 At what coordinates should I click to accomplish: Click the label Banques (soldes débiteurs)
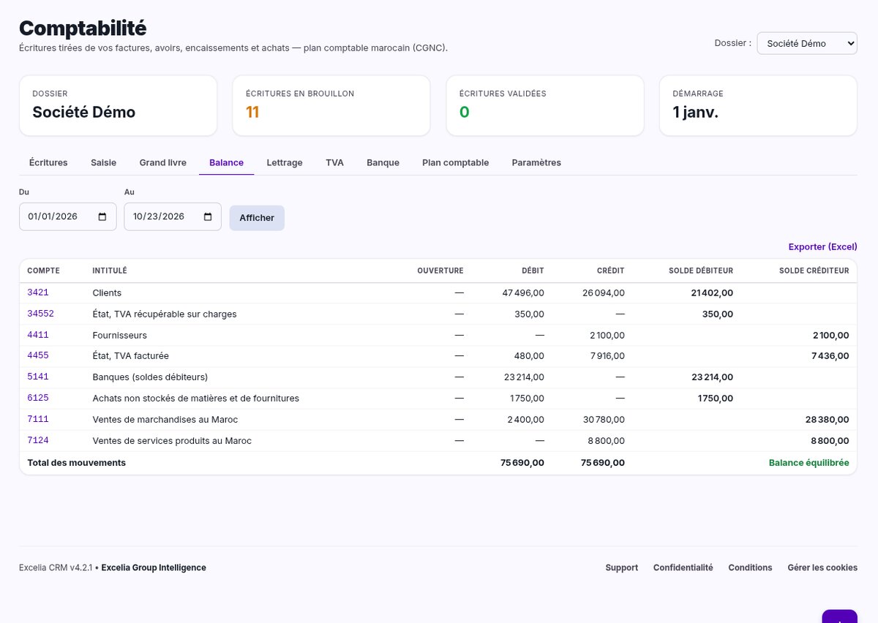(x=150, y=377)
